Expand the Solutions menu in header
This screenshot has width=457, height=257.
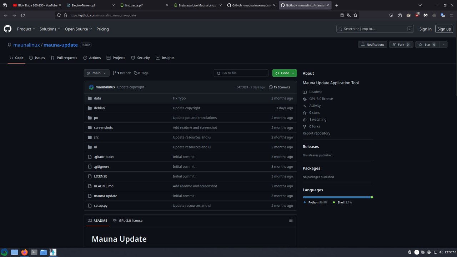[50, 29]
